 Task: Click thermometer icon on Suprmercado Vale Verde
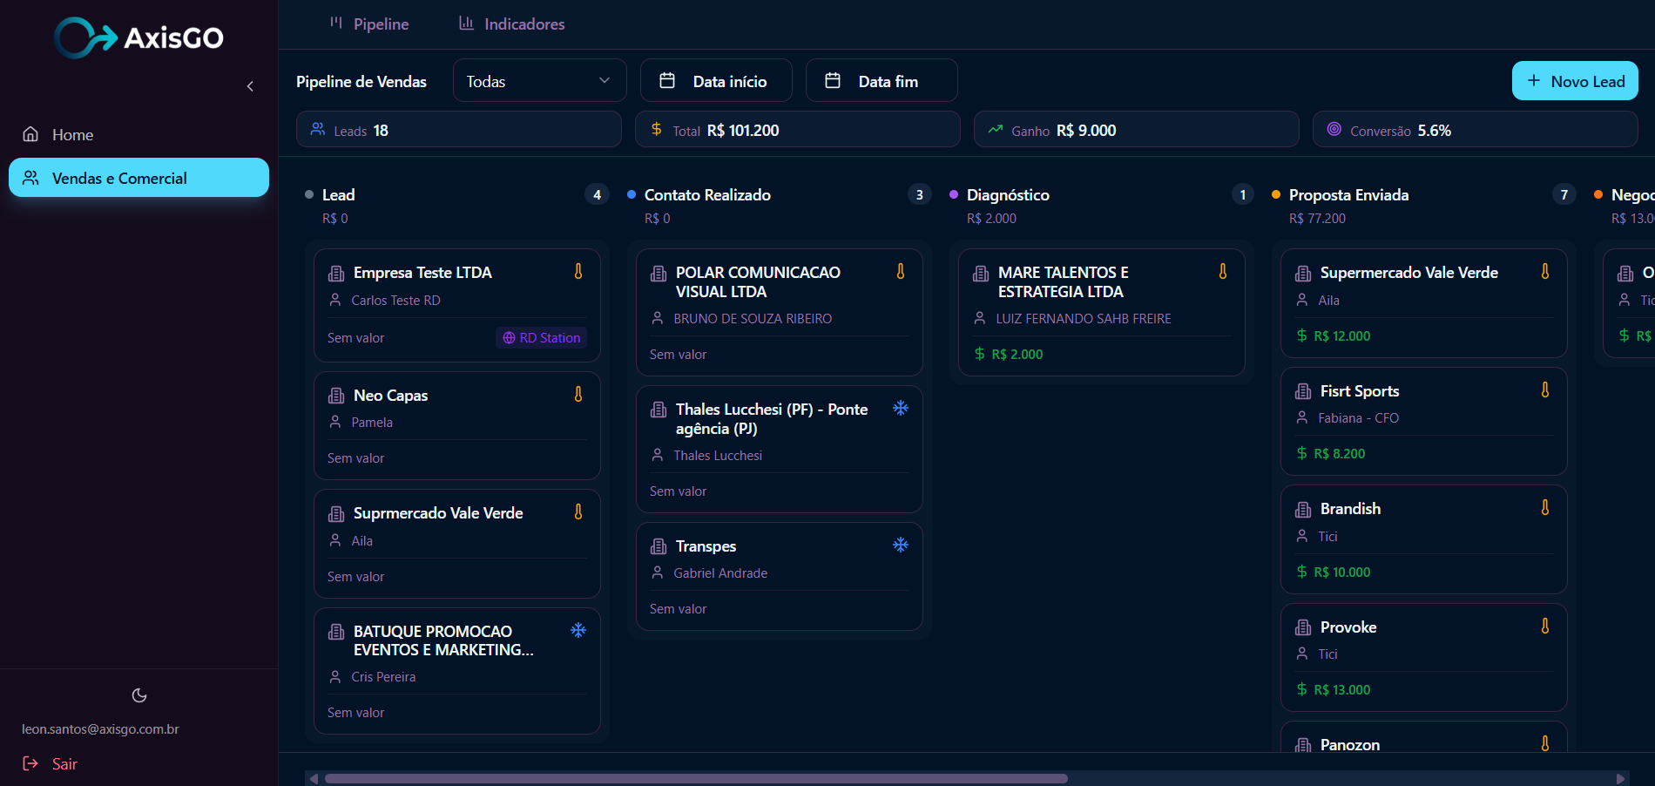(578, 512)
